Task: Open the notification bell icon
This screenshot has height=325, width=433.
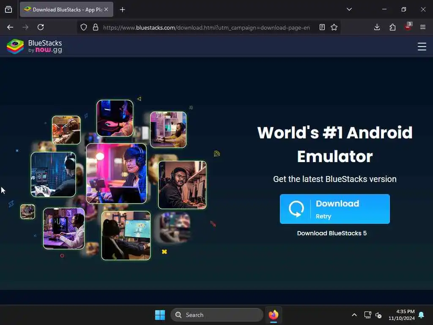Action: tap(421, 315)
